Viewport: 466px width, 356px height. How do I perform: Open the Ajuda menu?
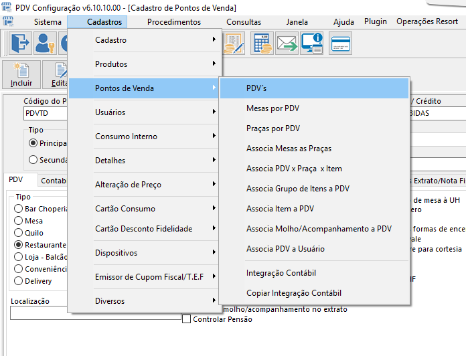coord(343,22)
